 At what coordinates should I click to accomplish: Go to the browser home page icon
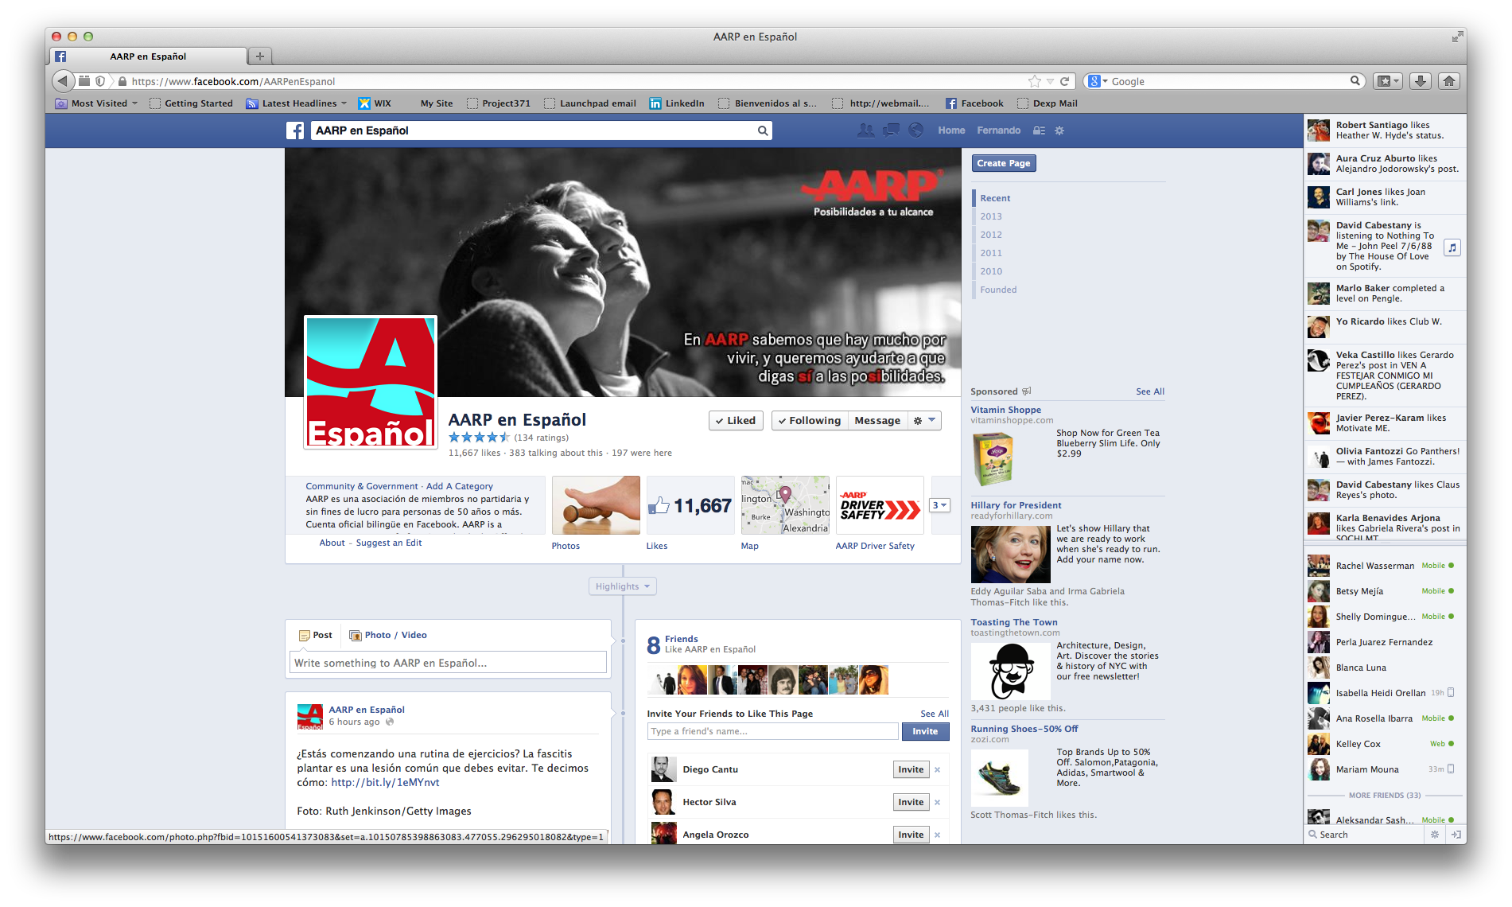[1449, 81]
